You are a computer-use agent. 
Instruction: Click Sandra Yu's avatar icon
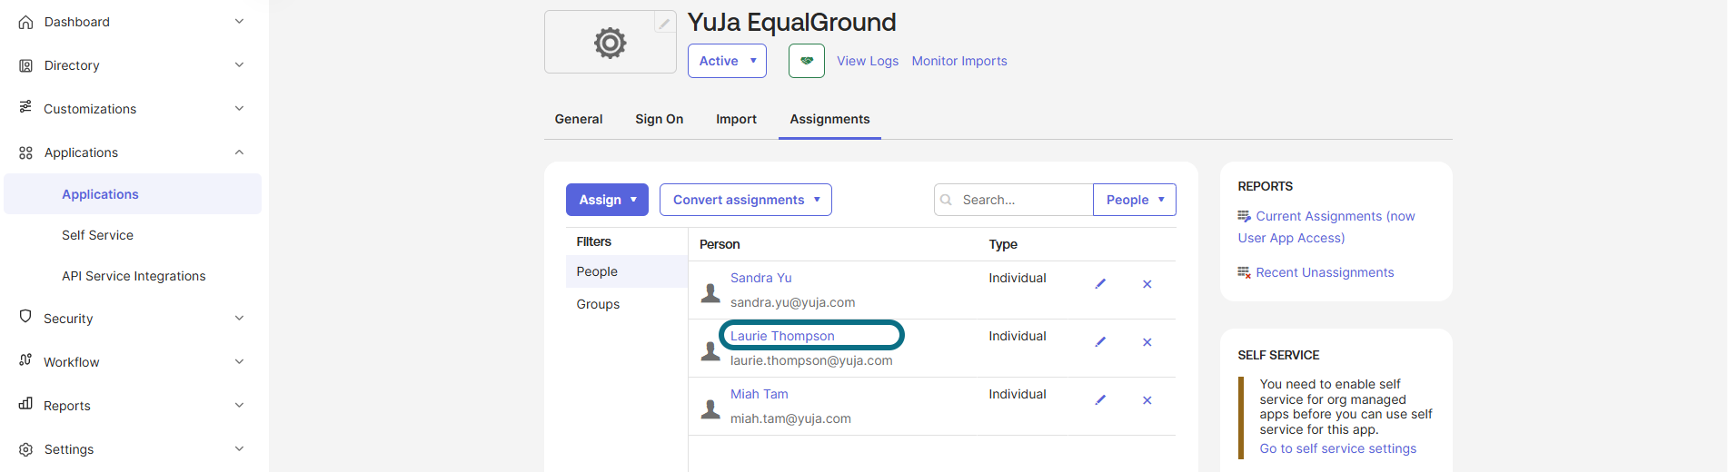pyautogui.click(x=710, y=292)
